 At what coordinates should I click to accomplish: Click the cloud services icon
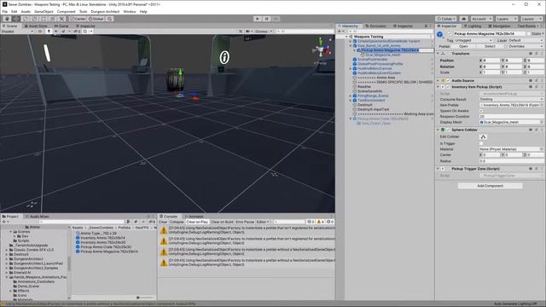click(x=463, y=19)
